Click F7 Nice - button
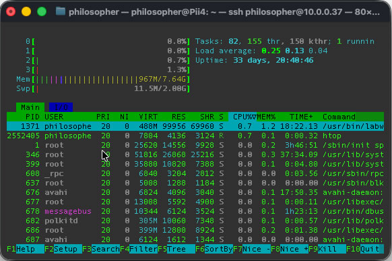Screen dimensions: 392x261 point(252,249)
